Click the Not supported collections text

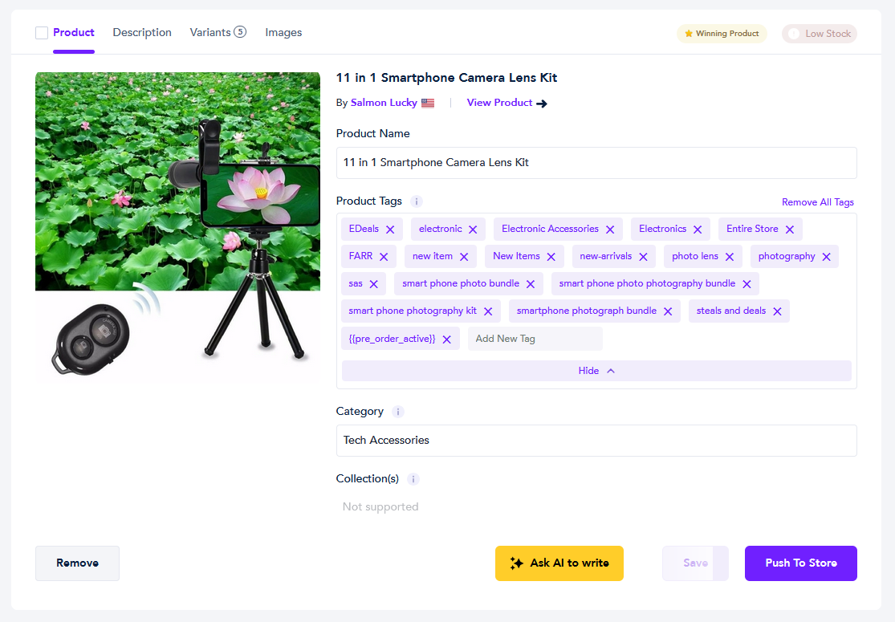tap(380, 506)
